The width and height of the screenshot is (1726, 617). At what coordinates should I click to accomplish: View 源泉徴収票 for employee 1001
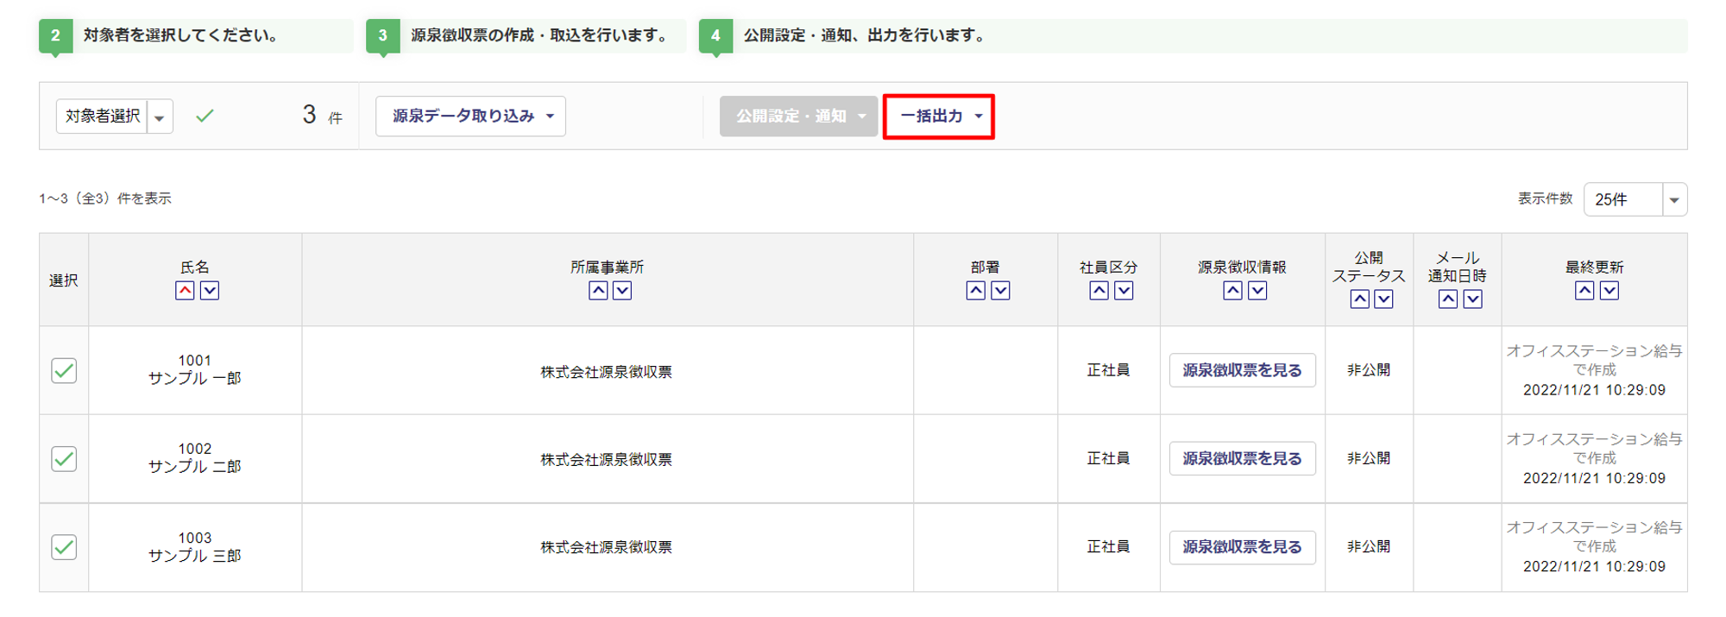point(1242,371)
